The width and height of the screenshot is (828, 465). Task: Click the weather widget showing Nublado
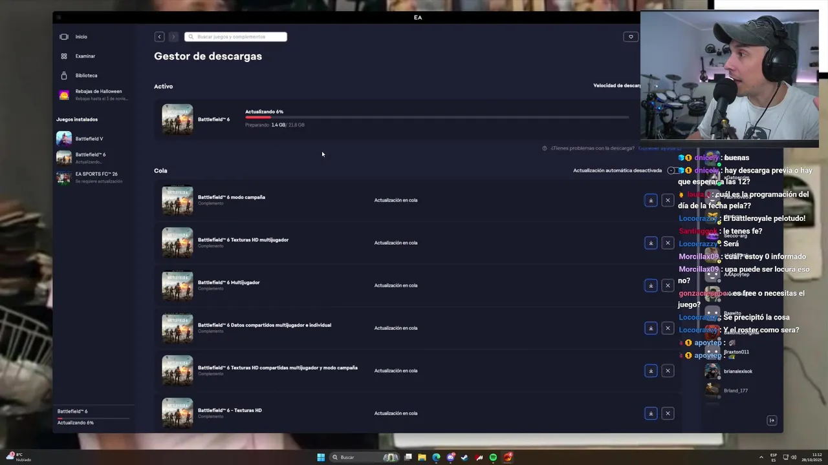pos(19,457)
